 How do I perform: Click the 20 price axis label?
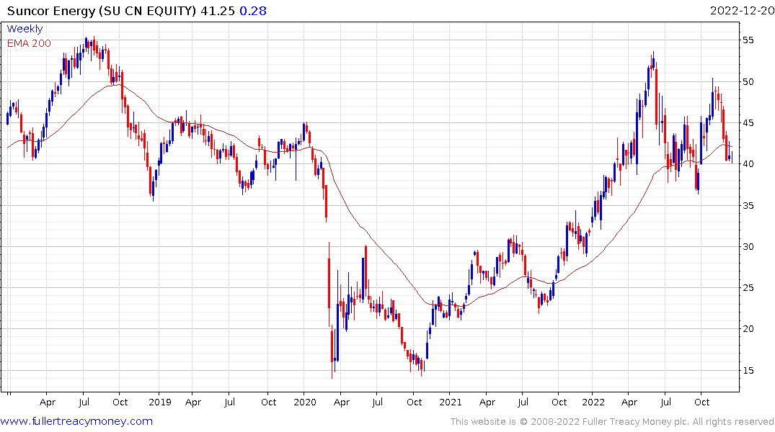click(748, 329)
